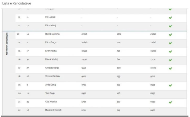The width and height of the screenshot is (190, 117).
Task: Click the Në votimin parapëlqyes vertical label
Action: point(7,44)
